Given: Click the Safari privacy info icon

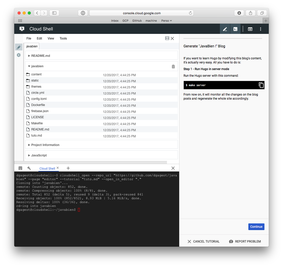Looking at the screenshot, I should point(83,13).
